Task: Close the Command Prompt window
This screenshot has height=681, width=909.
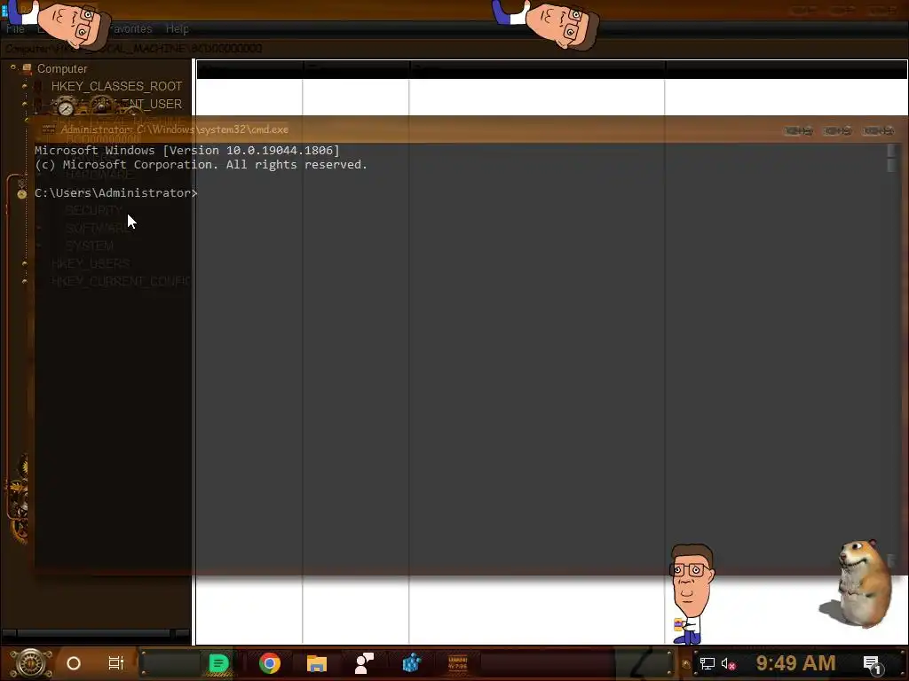Action: coord(878,131)
